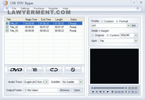
Task: Rewind preview with double left arrows
Action: point(92,88)
